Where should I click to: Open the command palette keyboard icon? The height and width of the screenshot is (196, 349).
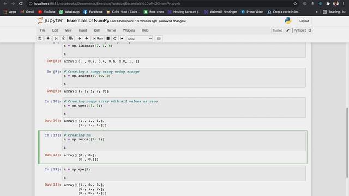tap(159, 39)
